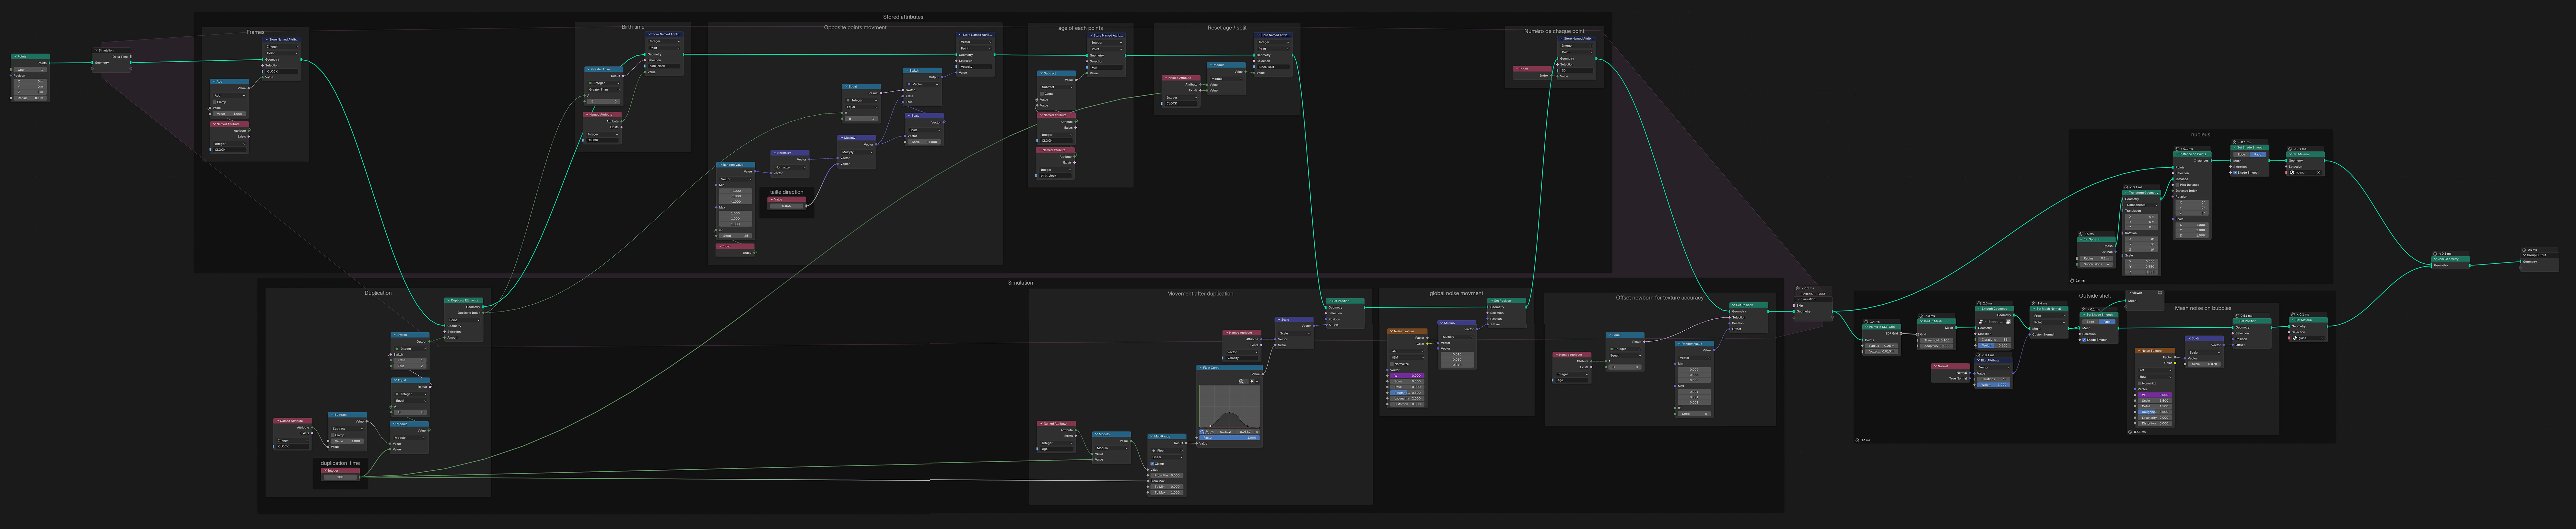Remove noyau material with X icon

pos(2319,173)
